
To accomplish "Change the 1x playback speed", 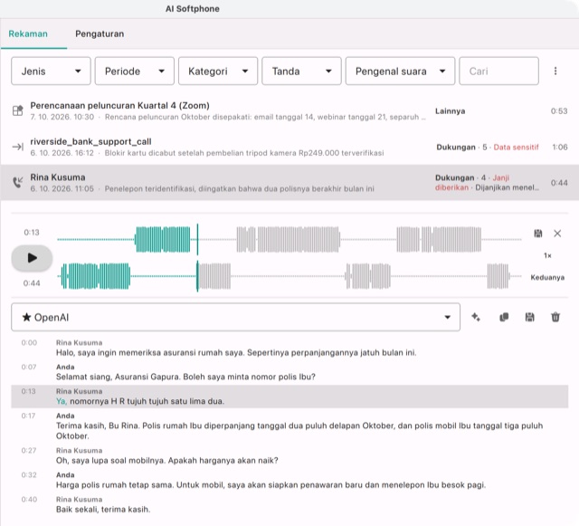I will click(x=547, y=255).
